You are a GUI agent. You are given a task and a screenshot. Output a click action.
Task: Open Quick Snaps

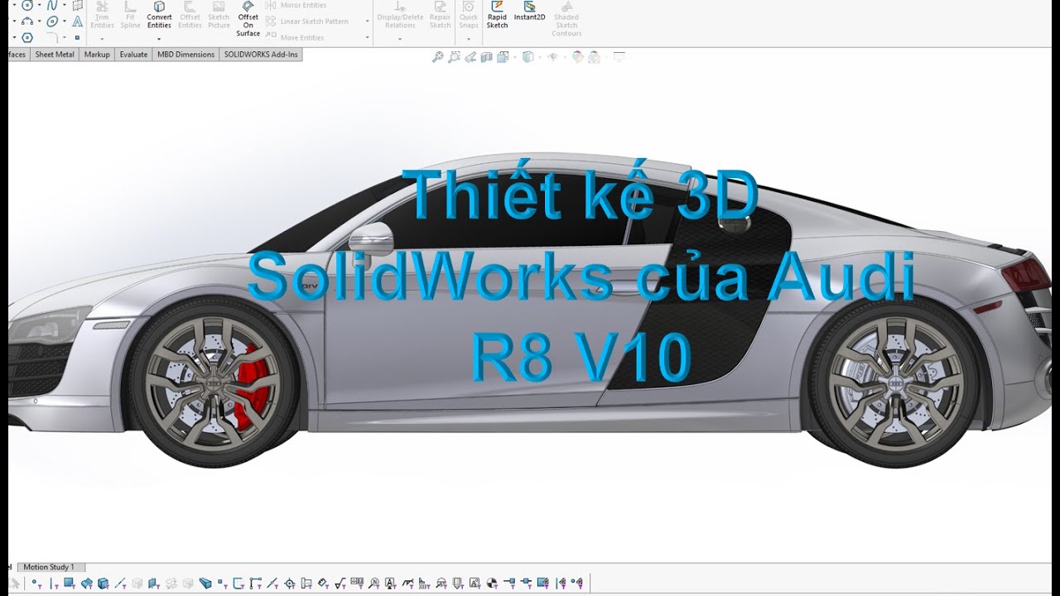click(469, 17)
